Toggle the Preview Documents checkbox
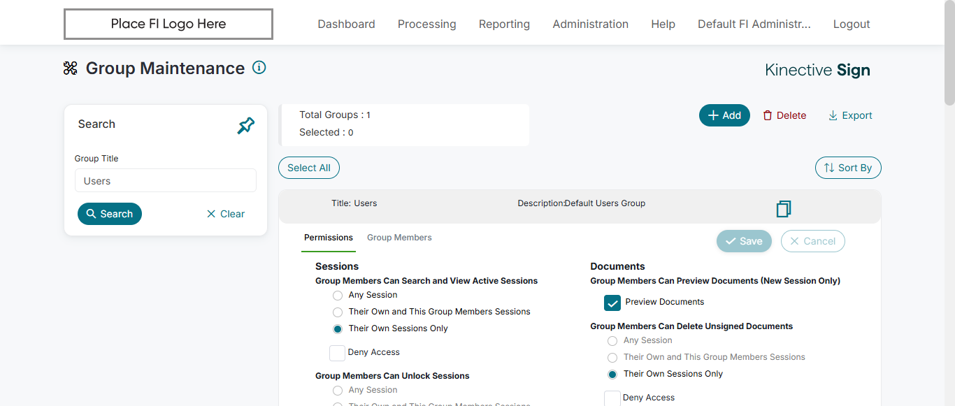Viewport: 955px width, 406px height. click(x=612, y=303)
